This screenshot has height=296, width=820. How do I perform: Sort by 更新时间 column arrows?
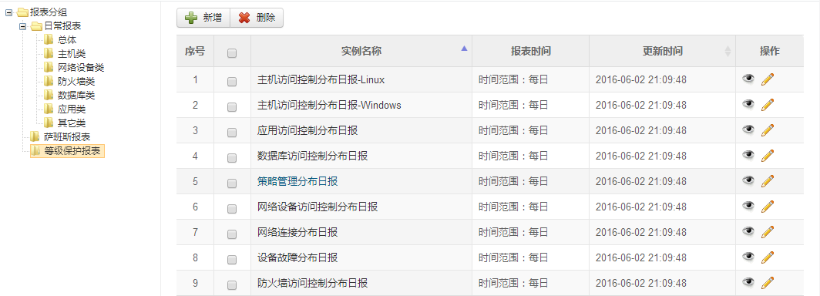tap(728, 51)
